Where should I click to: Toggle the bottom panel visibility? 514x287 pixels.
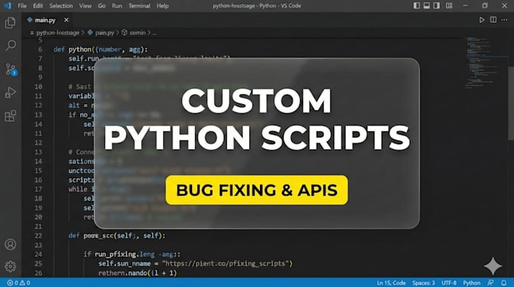point(426,5)
